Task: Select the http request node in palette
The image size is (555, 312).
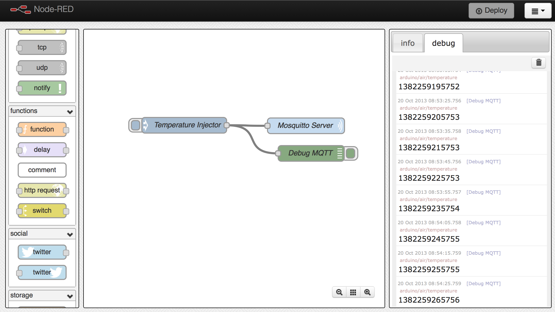Action: click(x=42, y=190)
